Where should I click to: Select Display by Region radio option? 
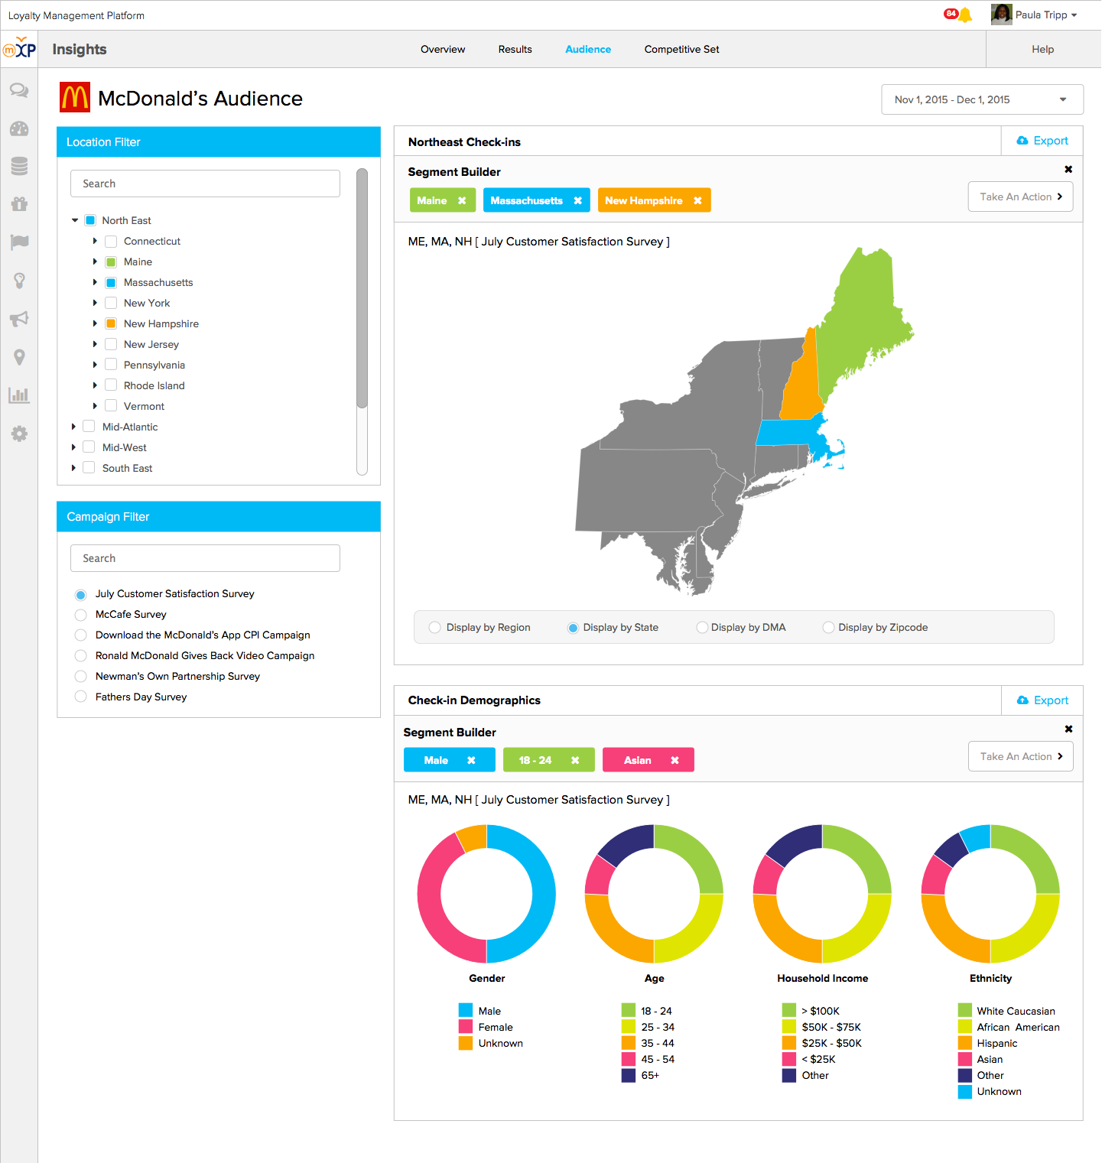435,628
